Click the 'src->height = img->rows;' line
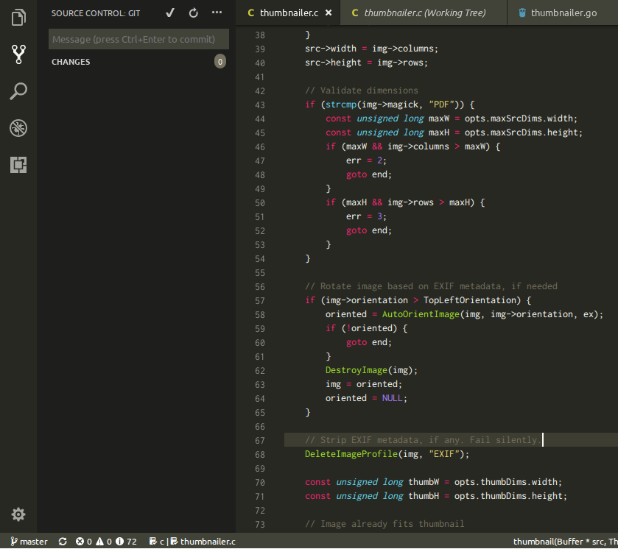Screen dimensions: 618x549 (x=367, y=63)
